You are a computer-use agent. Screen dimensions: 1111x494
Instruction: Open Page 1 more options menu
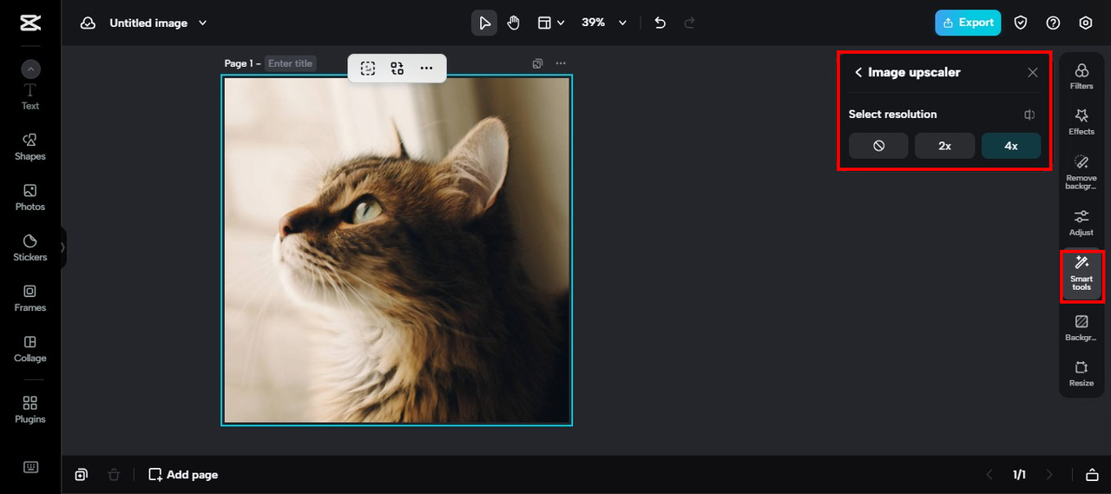click(561, 63)
